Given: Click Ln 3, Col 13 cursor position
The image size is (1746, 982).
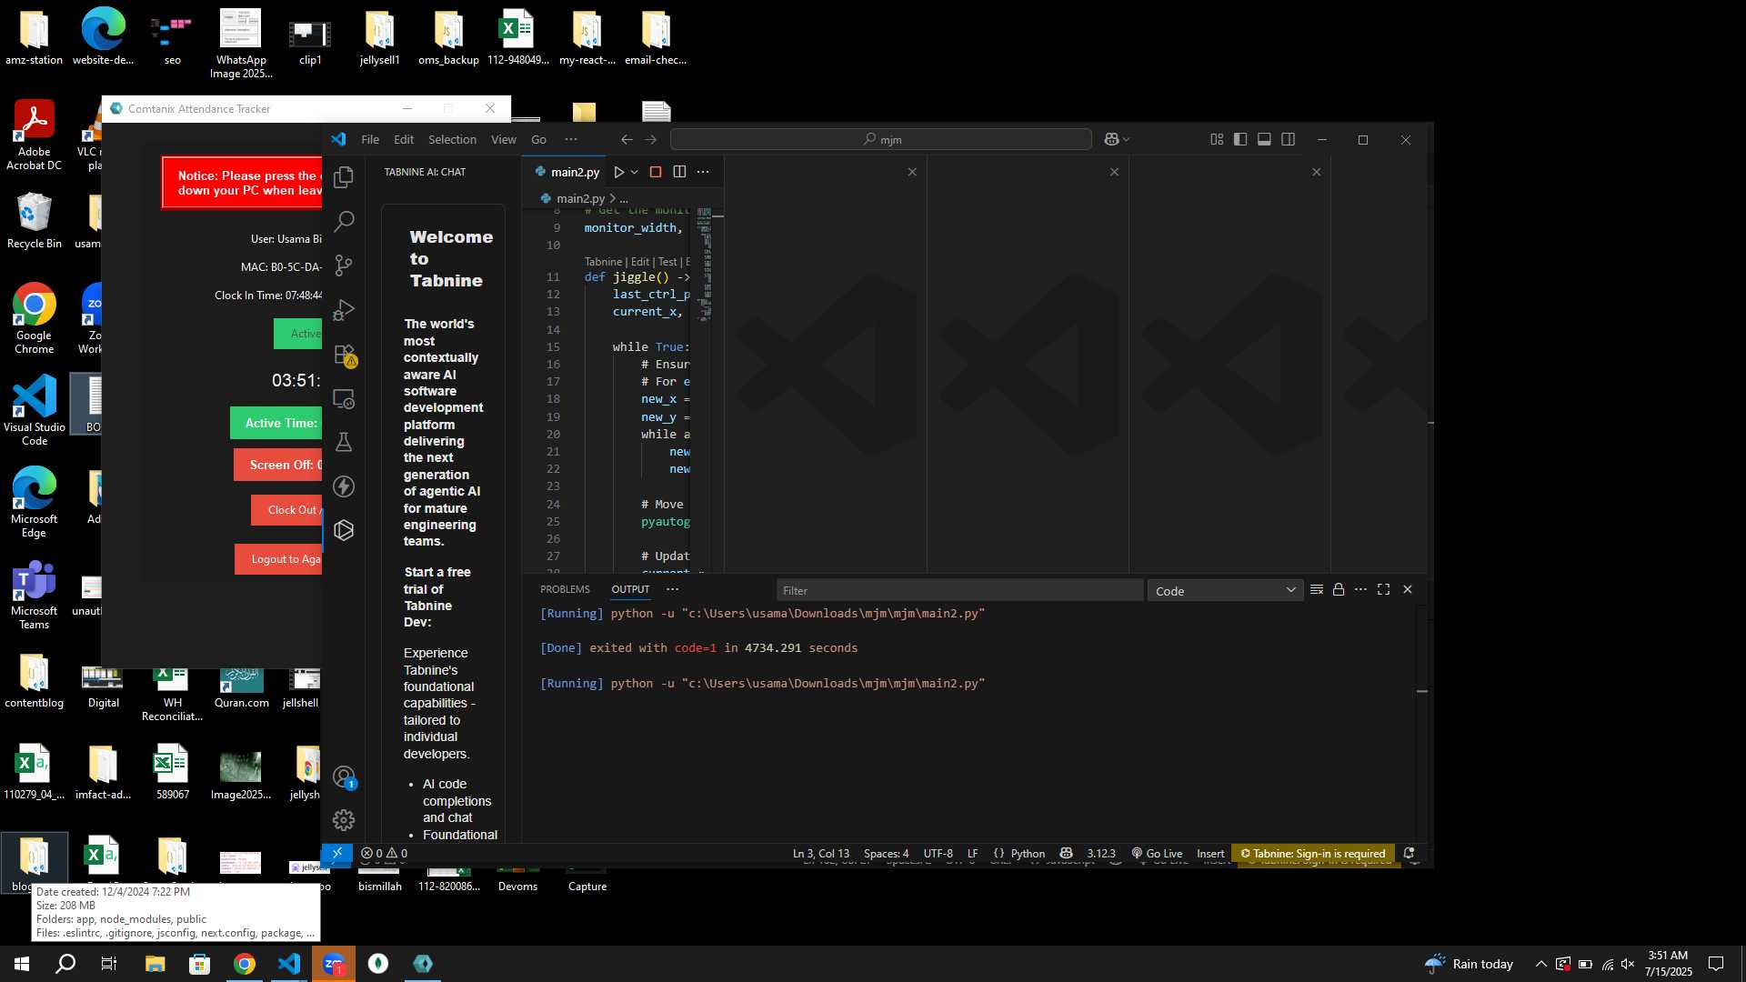Looking at the screenshot, I should tap(820, 853).
